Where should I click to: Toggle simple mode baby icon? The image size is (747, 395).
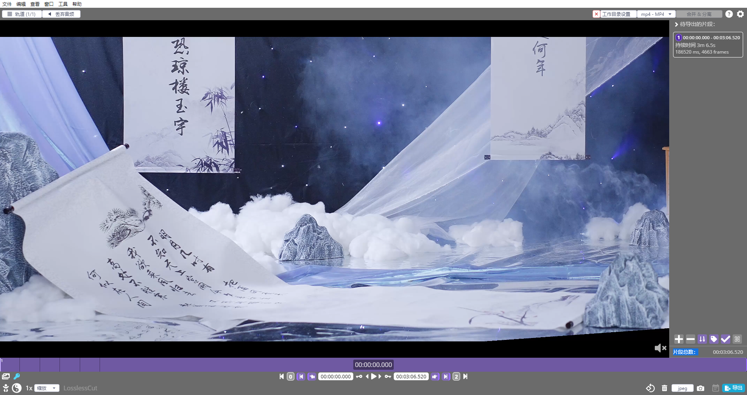click(6, 388)
